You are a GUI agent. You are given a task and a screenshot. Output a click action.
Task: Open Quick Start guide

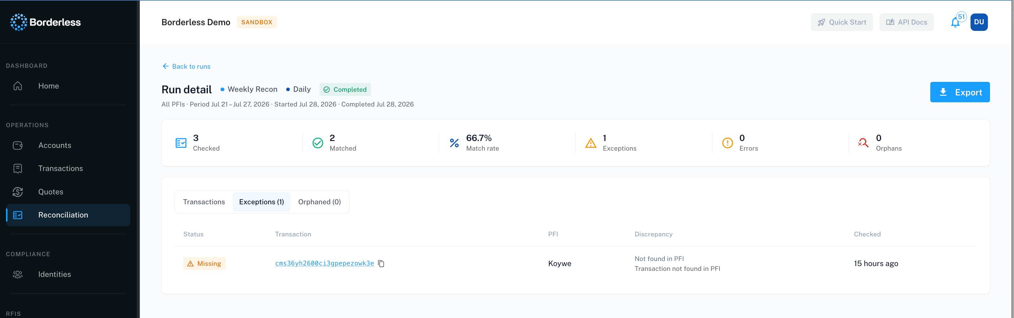pyautogui.click(x=841, y=22)
